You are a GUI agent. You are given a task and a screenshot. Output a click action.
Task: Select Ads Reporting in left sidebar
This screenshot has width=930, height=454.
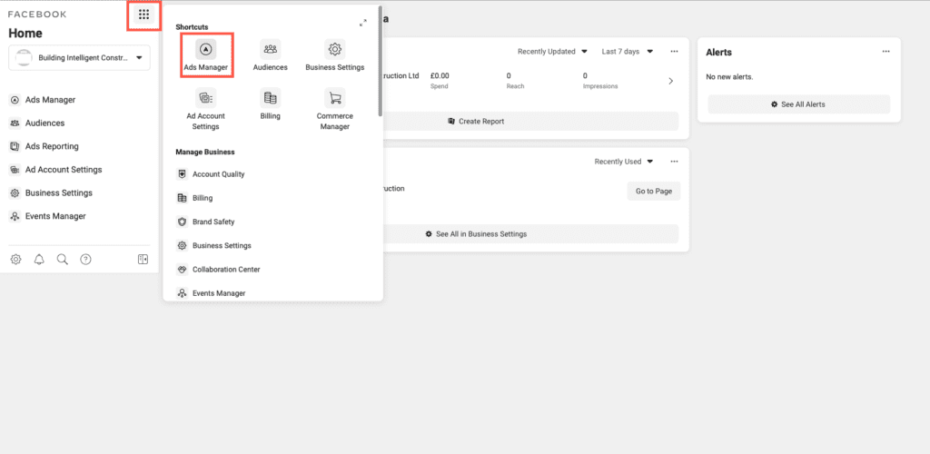(51, 146)
